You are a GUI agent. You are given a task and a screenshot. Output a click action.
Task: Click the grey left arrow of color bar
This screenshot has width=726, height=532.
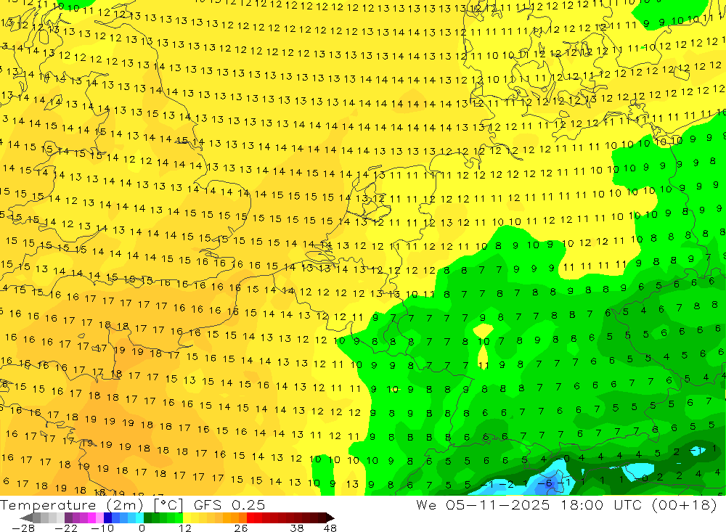point(26,517)
